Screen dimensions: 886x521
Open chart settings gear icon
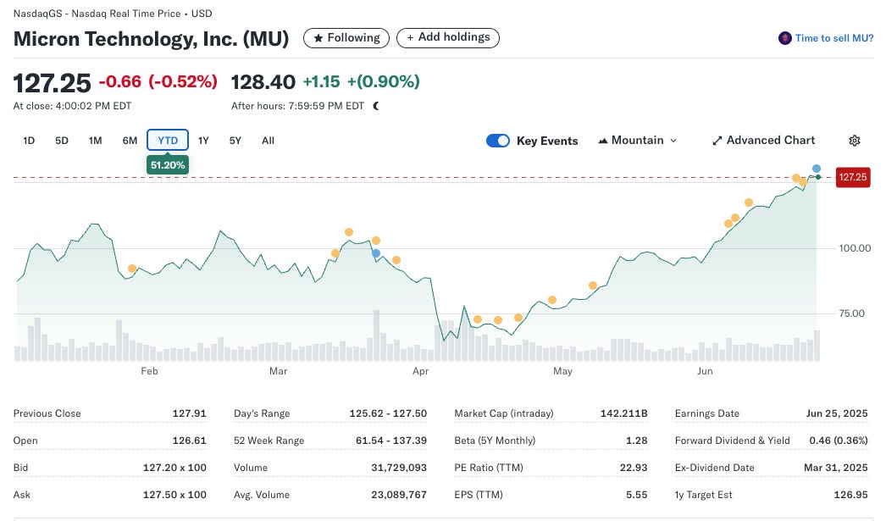click(855, 141)
